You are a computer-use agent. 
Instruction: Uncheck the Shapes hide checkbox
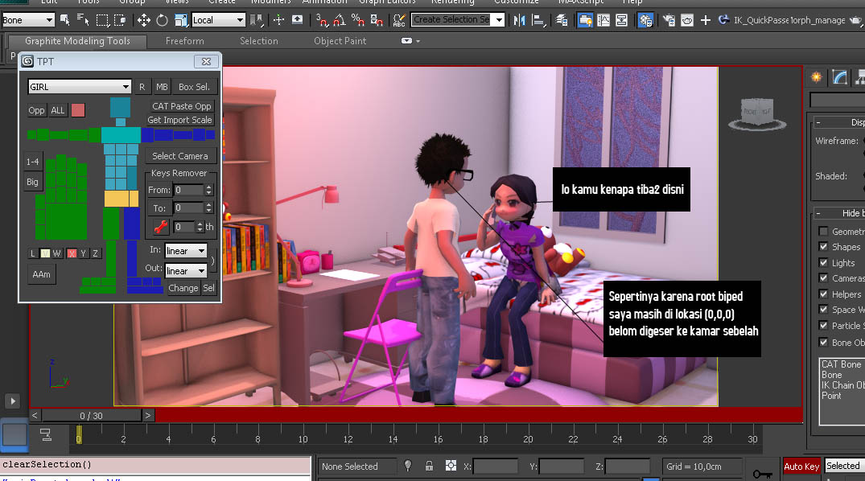[x=823, y=247]
